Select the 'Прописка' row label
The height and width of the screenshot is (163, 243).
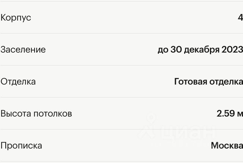[21, 146]
